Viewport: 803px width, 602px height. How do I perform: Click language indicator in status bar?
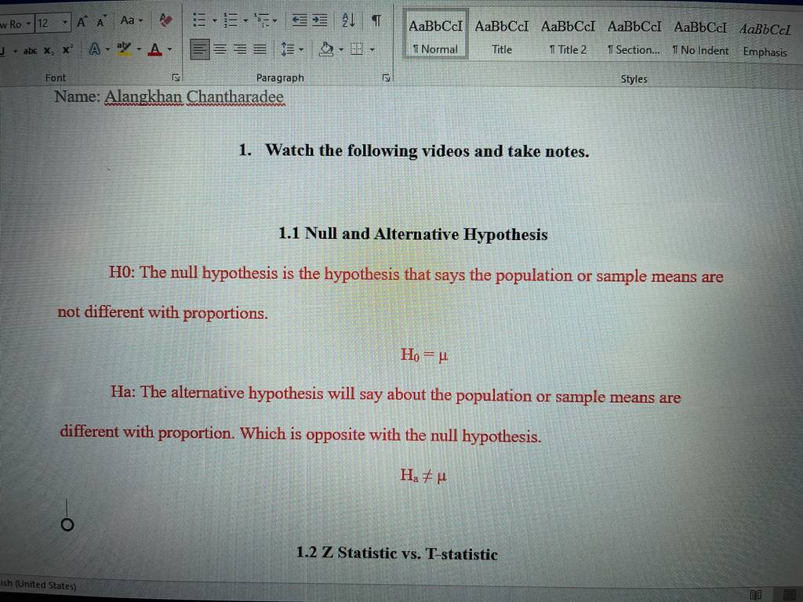tap(38, 585)
